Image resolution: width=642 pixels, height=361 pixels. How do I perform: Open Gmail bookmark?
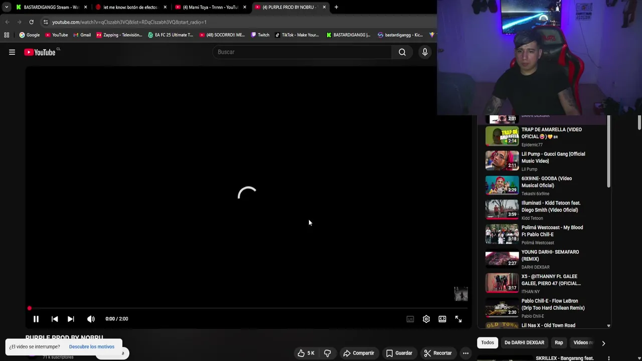82,35
